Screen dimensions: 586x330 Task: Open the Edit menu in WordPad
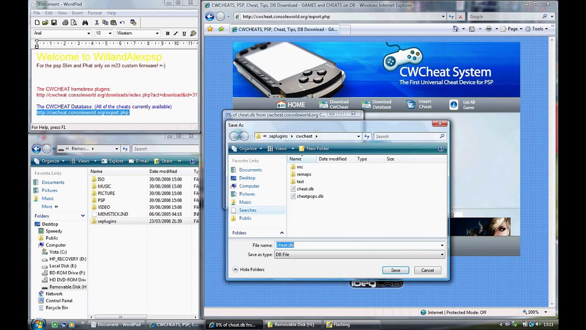[x=49, y=13]
